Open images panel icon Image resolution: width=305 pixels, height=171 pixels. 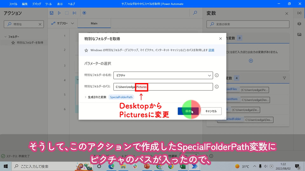299,35
